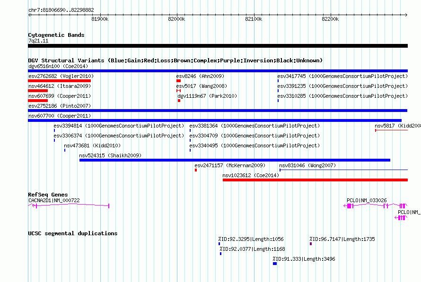Click the nsv5817 Kidd variant label
This screenshot has height=282, width=421.
click(398, 126)
